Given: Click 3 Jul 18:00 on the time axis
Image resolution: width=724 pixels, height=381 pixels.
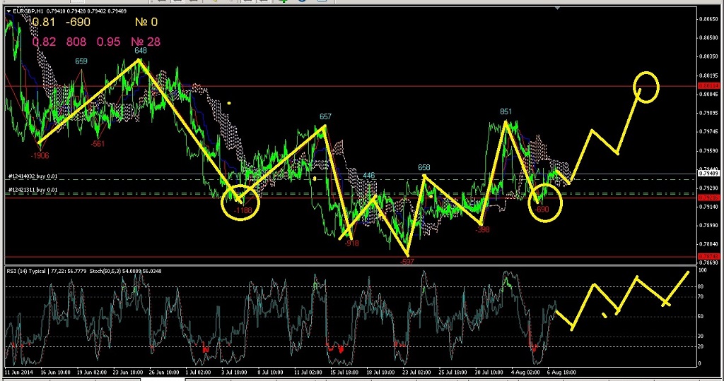Looking at the screenshot, I should coord(234,372).
